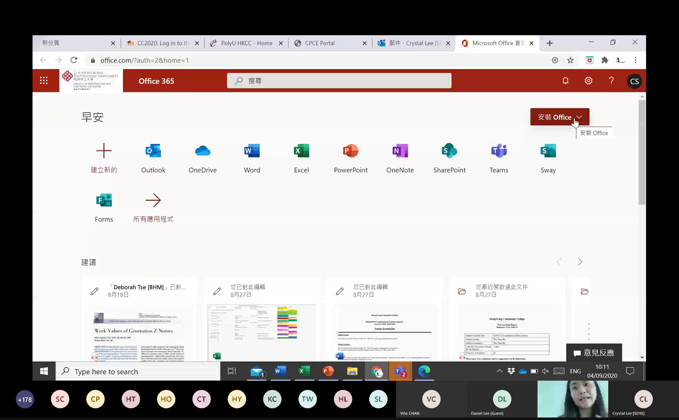Switch to the PolyU HKCC - Home tab
This screenshot has width=679, height=420.
pos(246,43)
